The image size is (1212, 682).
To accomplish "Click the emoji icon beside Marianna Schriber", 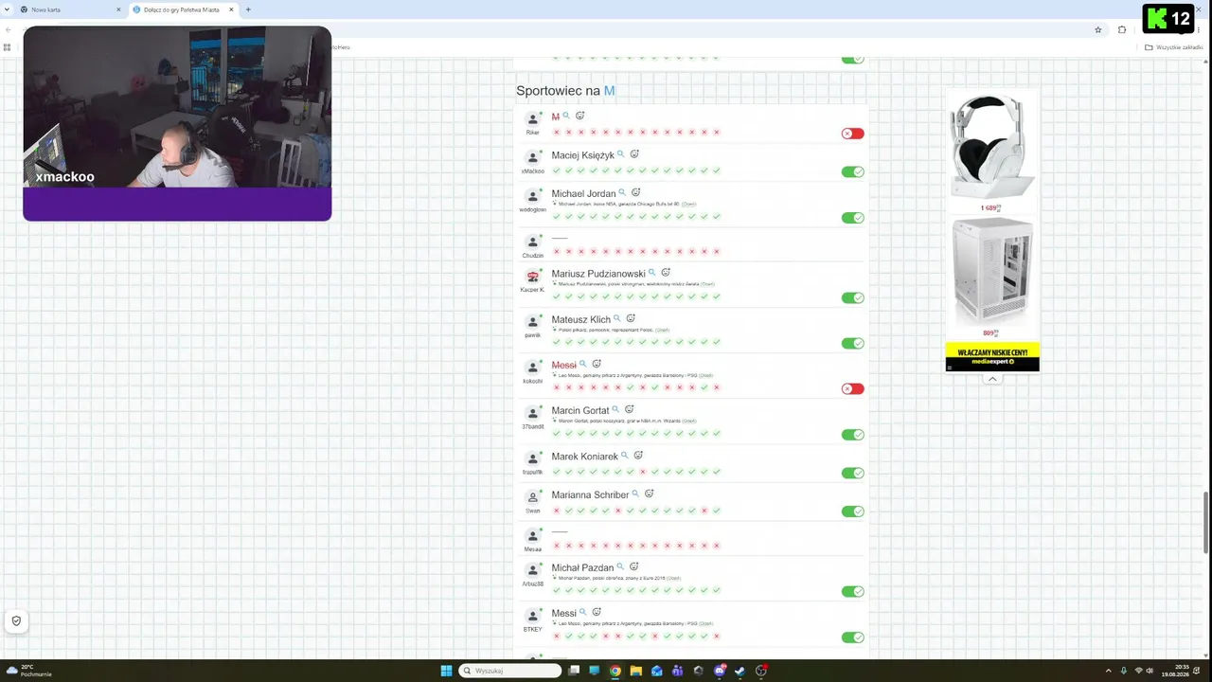I will (x=650, y=494).
